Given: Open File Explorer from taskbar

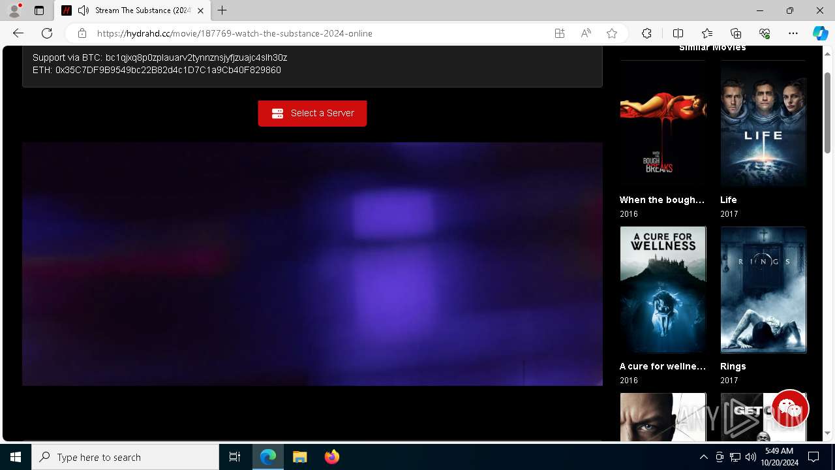Looking at the screenshot, I should tap(299, 457).
